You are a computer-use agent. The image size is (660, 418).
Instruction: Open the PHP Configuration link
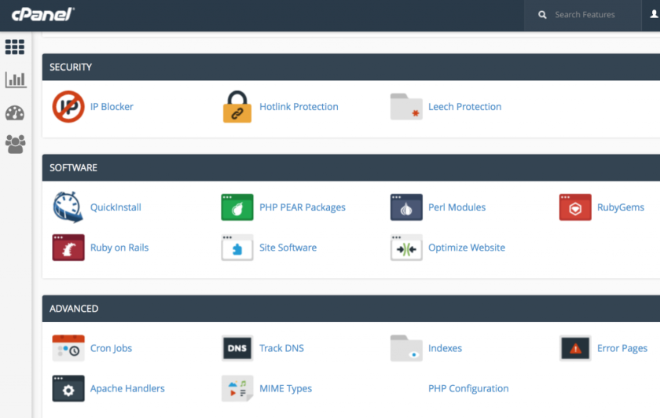(x=468, y=388)
